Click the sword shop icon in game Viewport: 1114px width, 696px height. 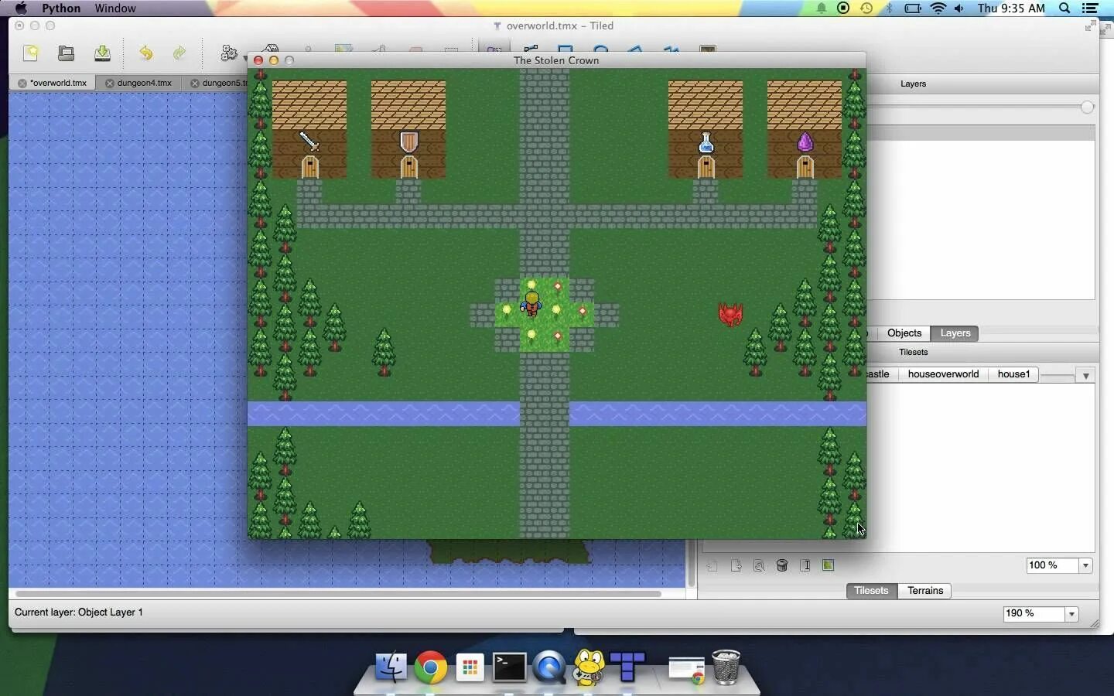pyautogui.click(x=309, y=142)
